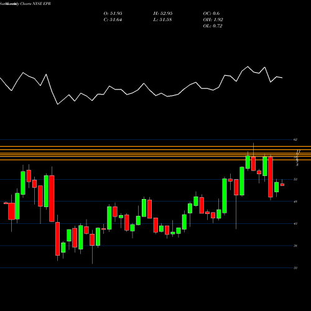Click the low price value L: 51.58

click(x=162, y=20)
